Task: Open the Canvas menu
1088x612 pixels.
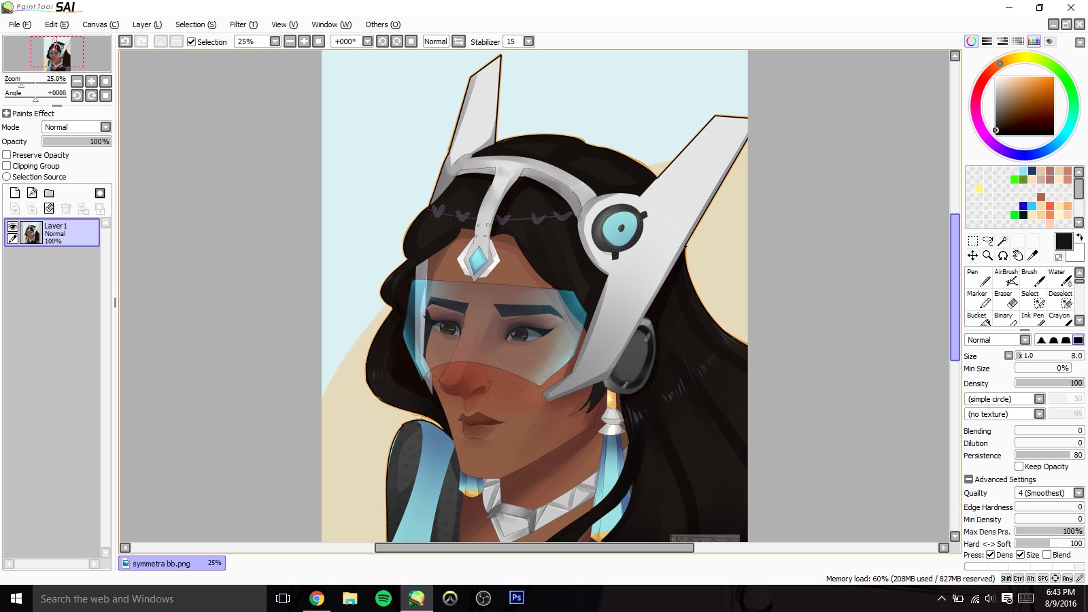Action: [100, 24]
